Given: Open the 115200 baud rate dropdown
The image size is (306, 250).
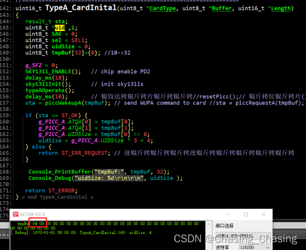Looking at the screenshot, I should (x=255, y=247).
